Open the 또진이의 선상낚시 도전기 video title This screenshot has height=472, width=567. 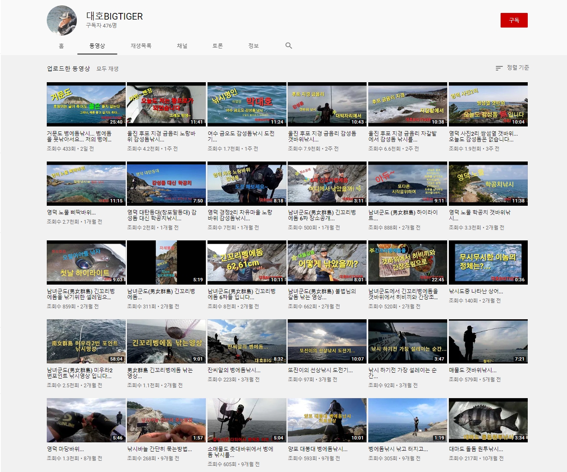(x=320, y=370)
